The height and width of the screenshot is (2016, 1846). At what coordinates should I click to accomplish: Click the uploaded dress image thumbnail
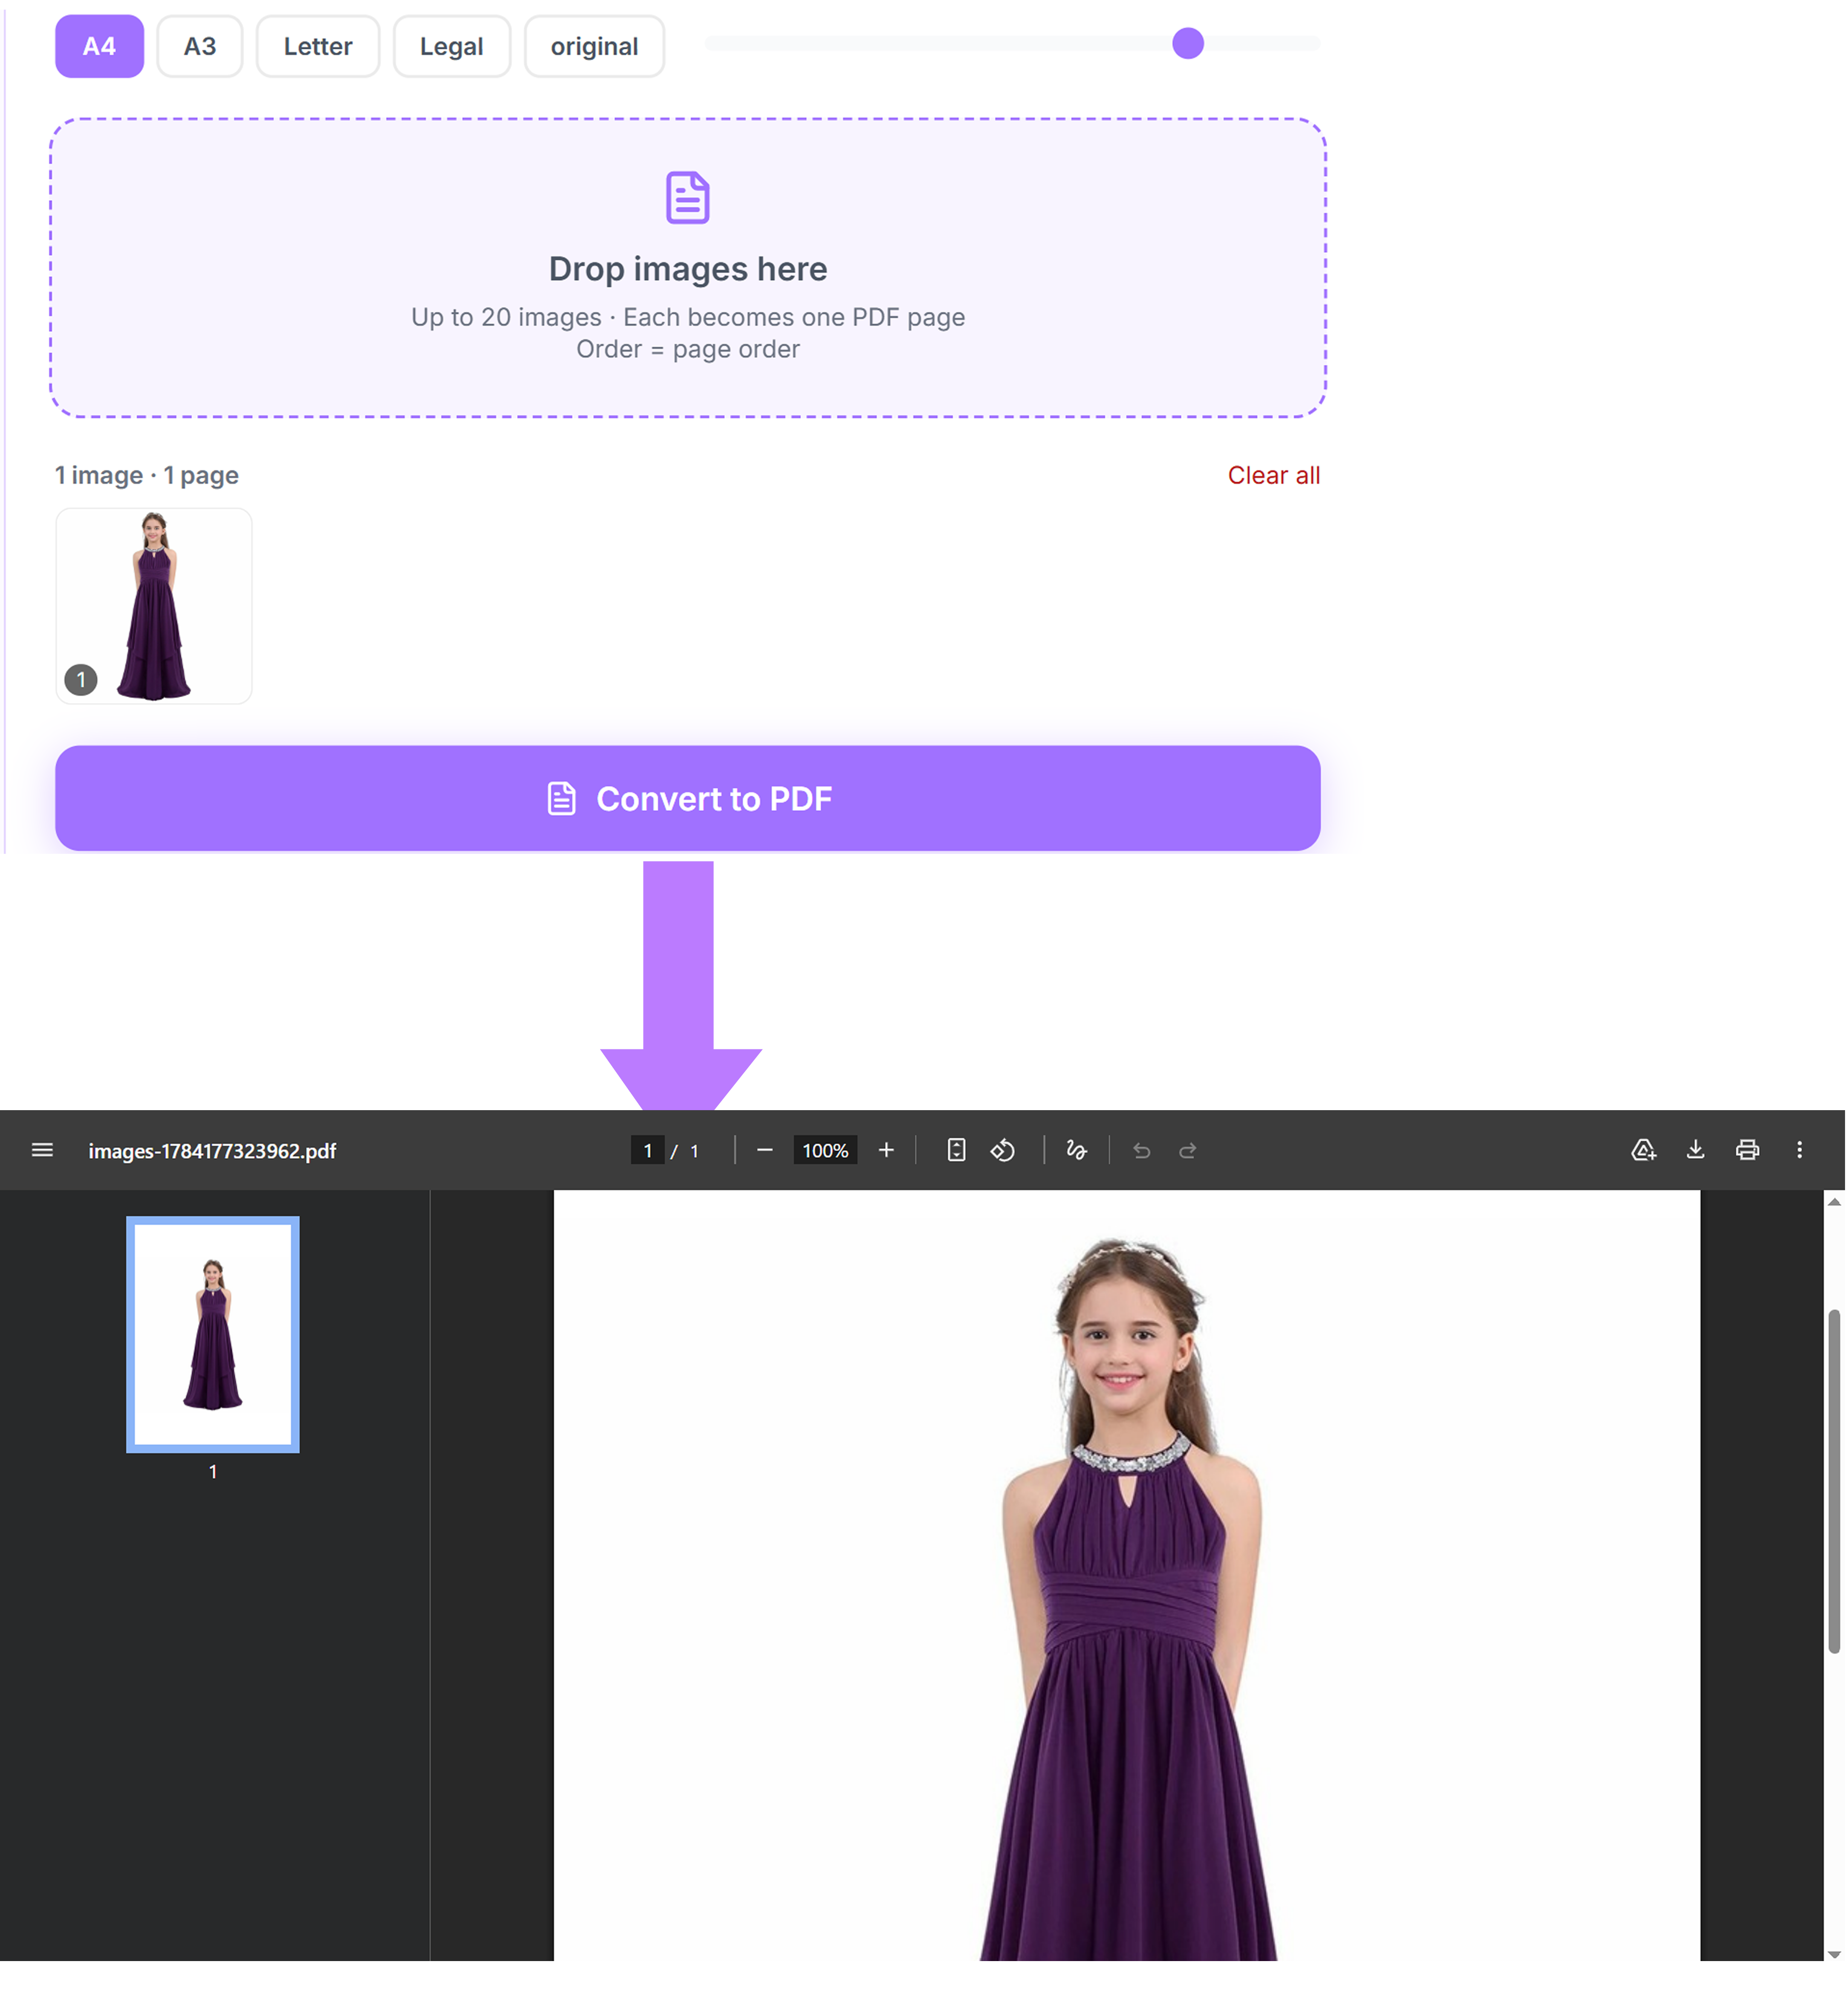(x=154, y=606)
